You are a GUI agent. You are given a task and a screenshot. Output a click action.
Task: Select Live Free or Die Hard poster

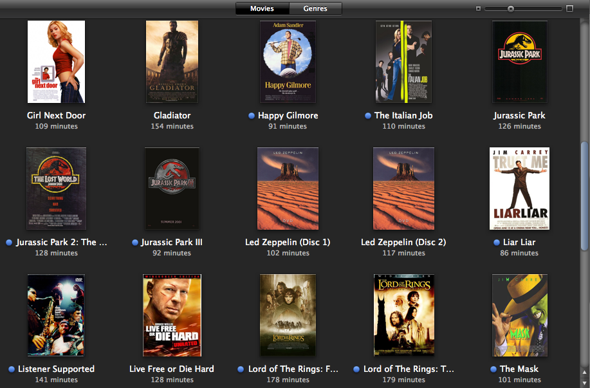click(172, 315)
